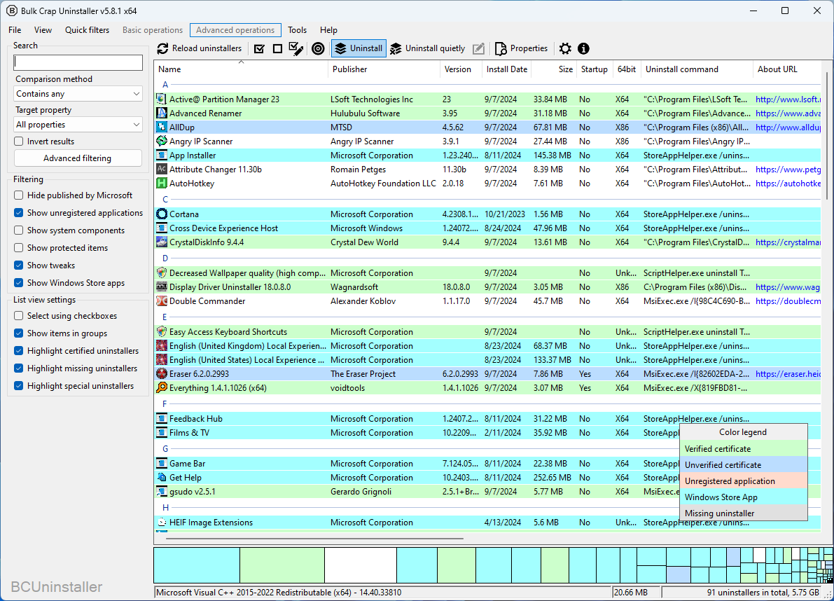834x601 pixels.
Task: Click the gsudo v2.5.1 icon
Action: (162, 492)
